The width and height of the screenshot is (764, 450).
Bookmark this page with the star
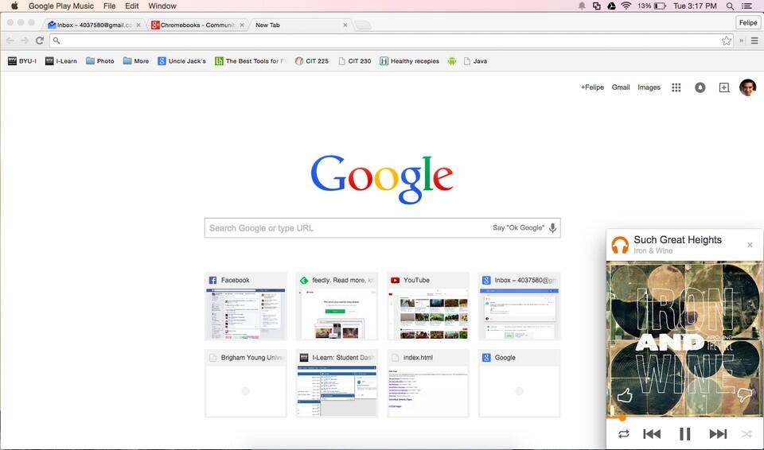tap(726, 41)
